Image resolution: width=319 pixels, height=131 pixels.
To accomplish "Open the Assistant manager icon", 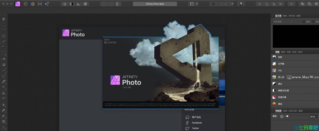I will click(241, 4).
